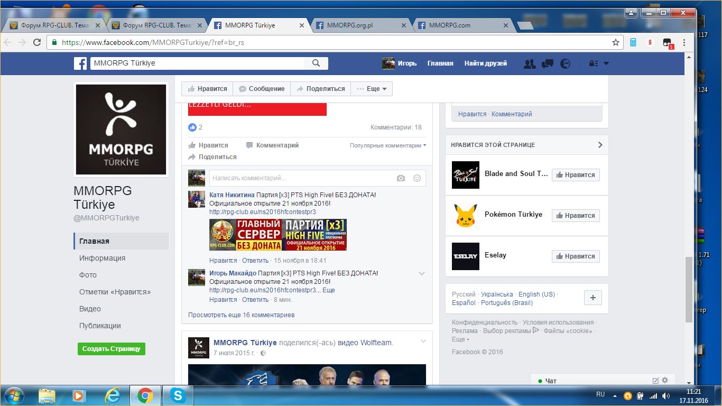Like Pokémon Türkiye page

[576, 216]
